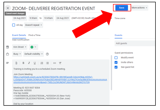Click the New York one tap number

[x=42, y=96]
